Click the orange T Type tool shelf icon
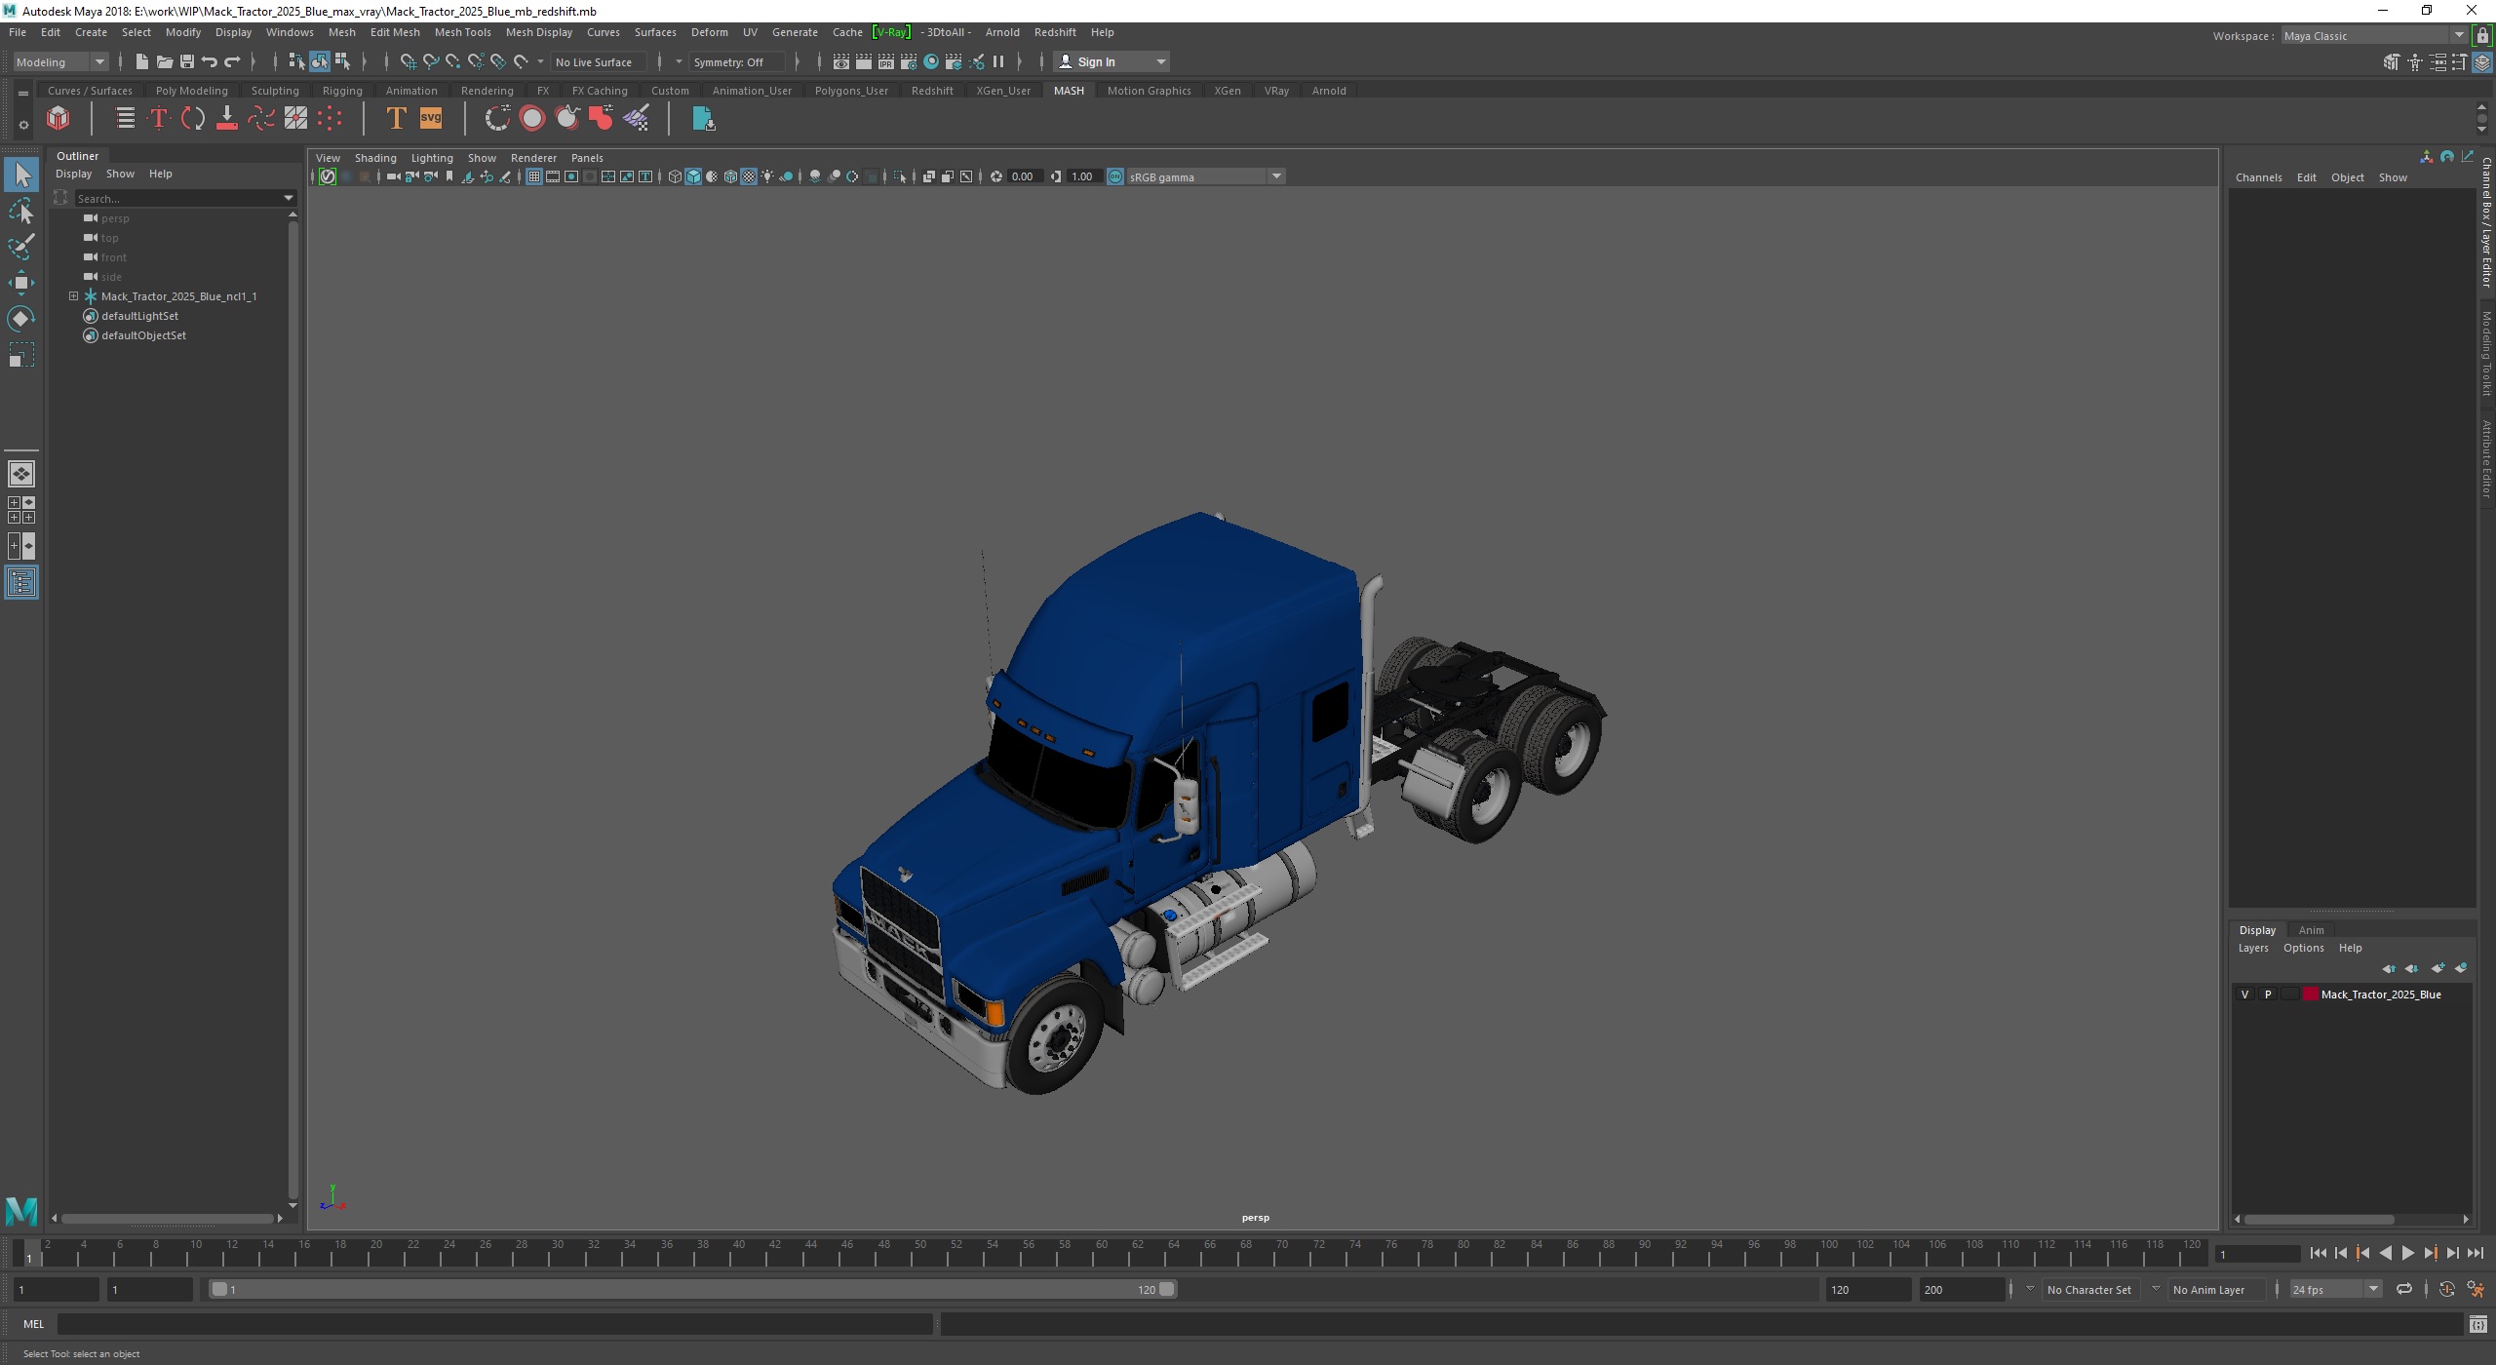This screenshot has width=2496, height=1365. point(396,119)
